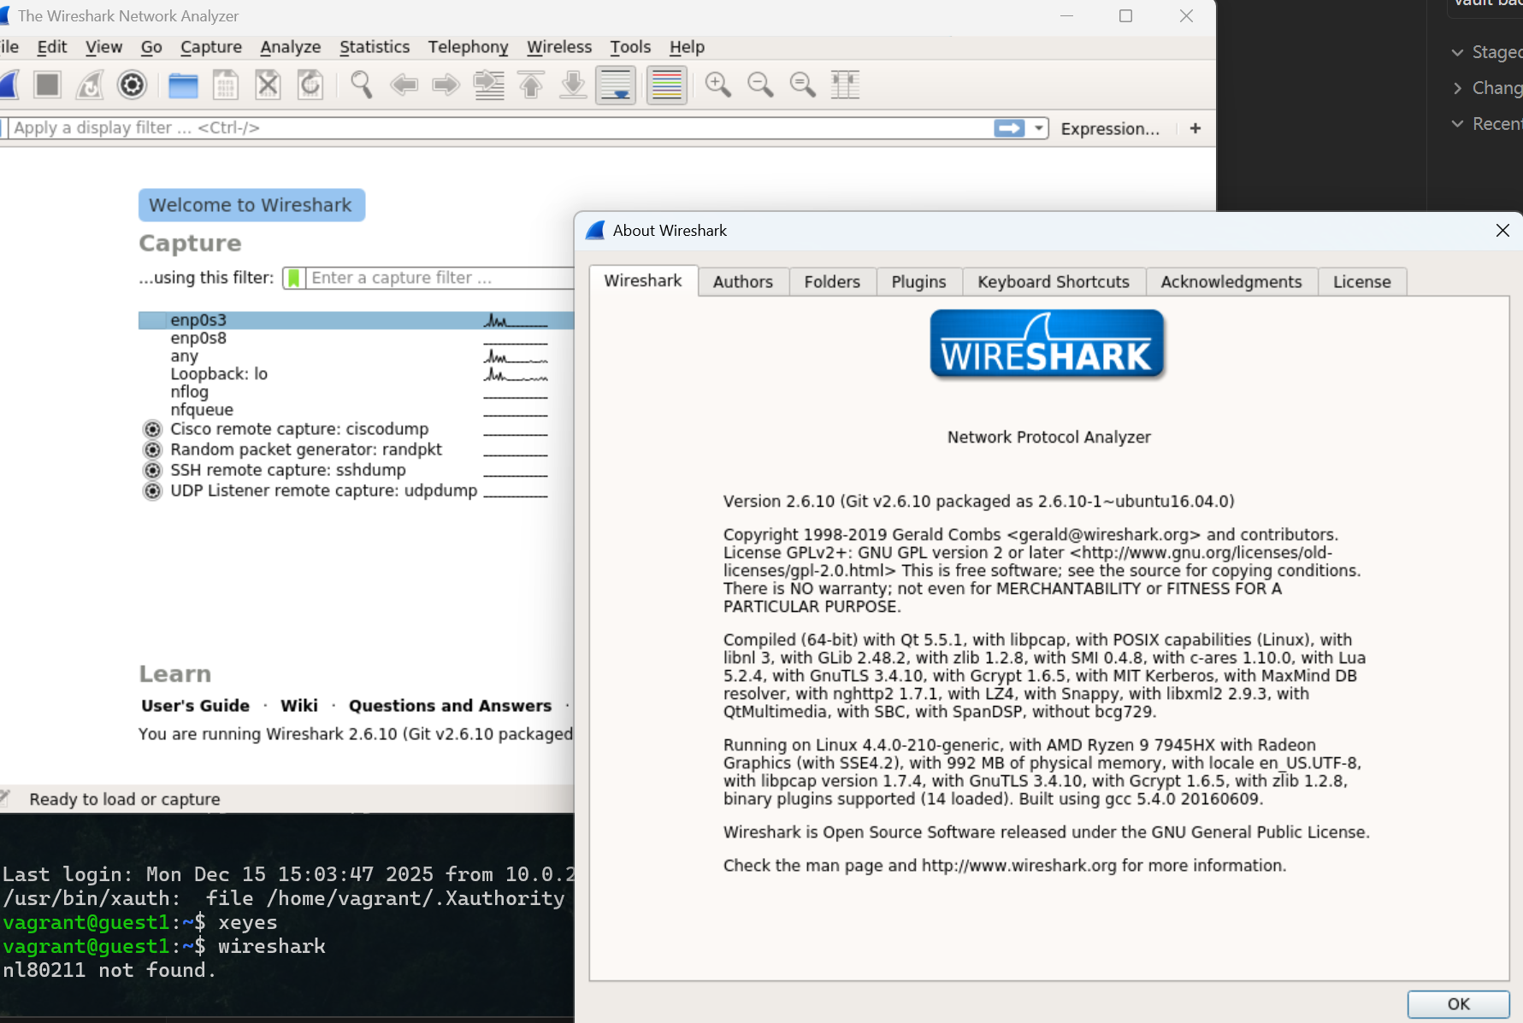Image resolution: width=1523 pixels, height=1023 pixels.
Task: Click the display filter input field
Action: click(496, 128)
